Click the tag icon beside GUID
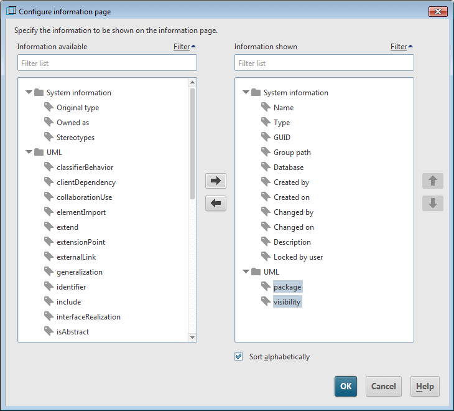Viewport: 454px width, 411px height. pos(266,137)
